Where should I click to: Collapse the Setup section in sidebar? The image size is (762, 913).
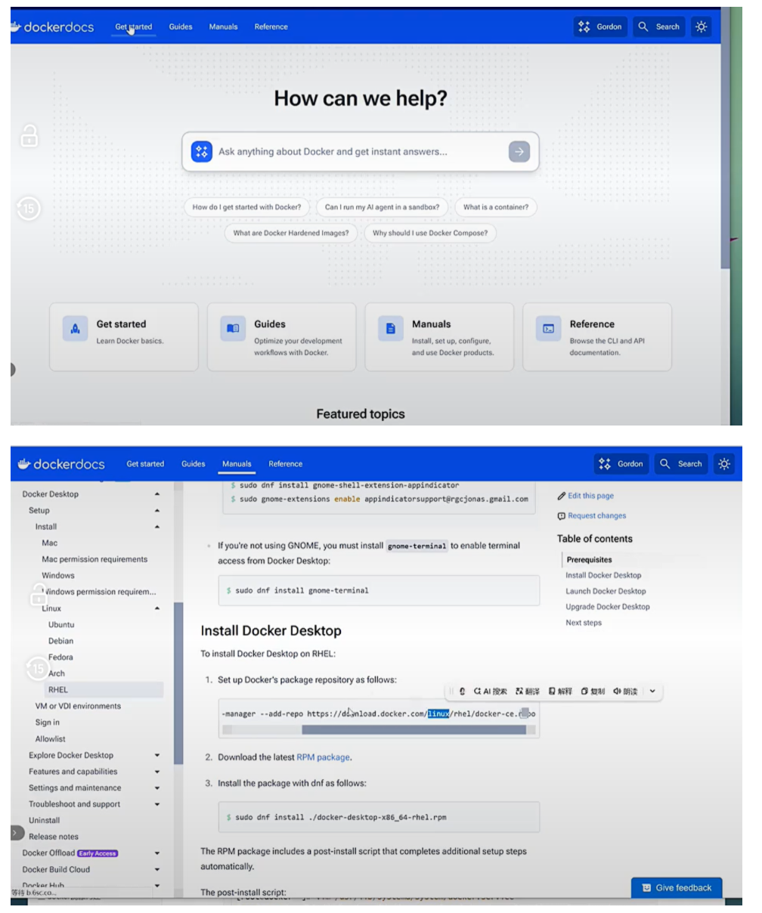(x=157, y=511)
